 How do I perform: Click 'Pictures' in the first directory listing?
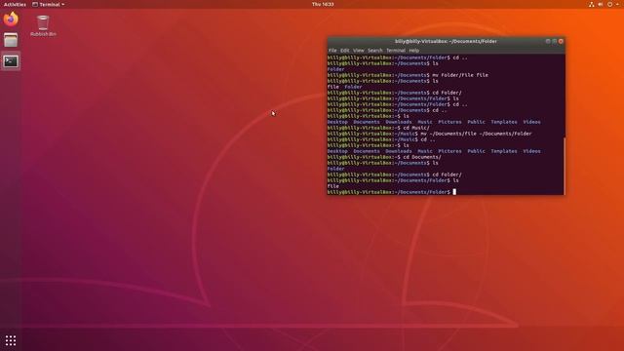(449, 122)
